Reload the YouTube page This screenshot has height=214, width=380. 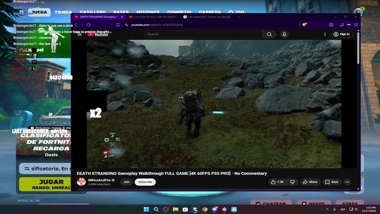tap(89, 25)
